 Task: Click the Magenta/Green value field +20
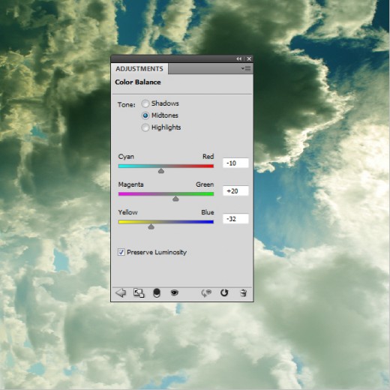point(235,191)
